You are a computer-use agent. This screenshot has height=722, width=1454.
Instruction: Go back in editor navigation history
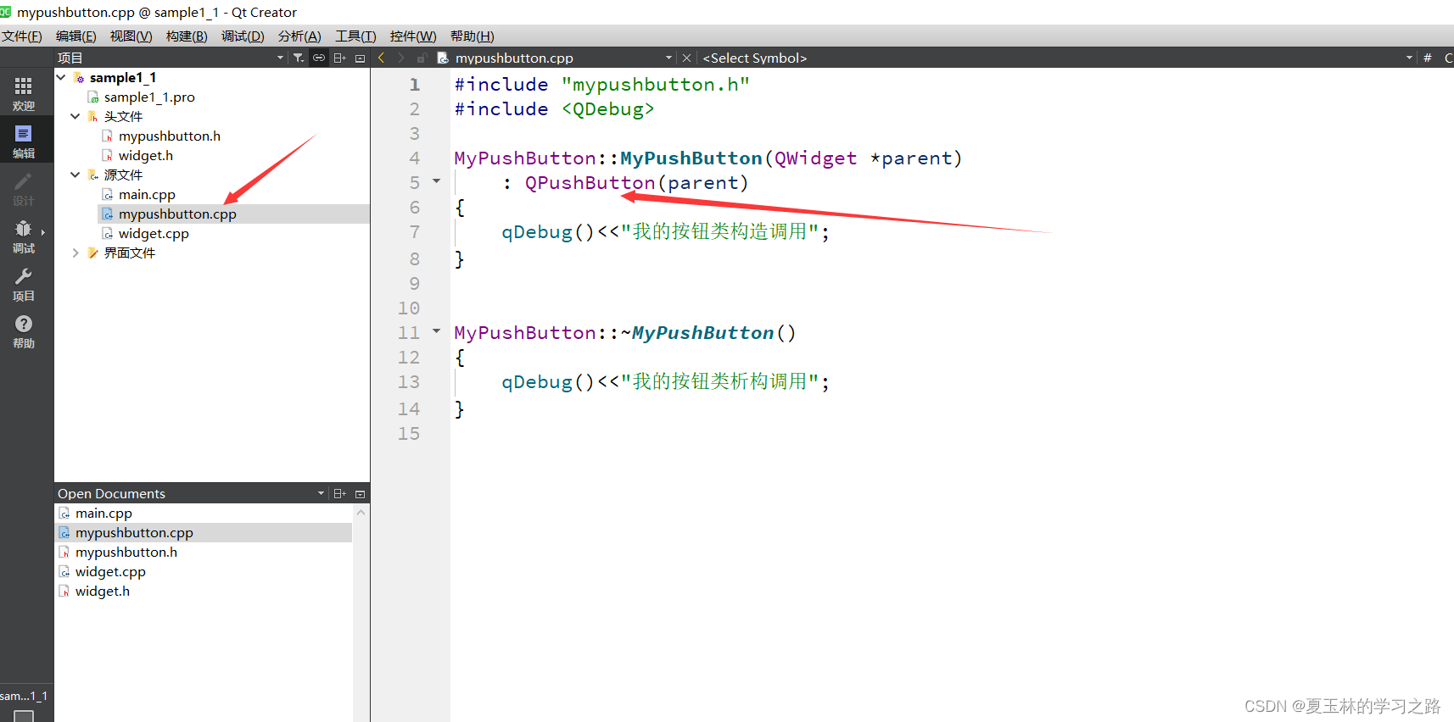pyautogui.click(x=382, y=58)
